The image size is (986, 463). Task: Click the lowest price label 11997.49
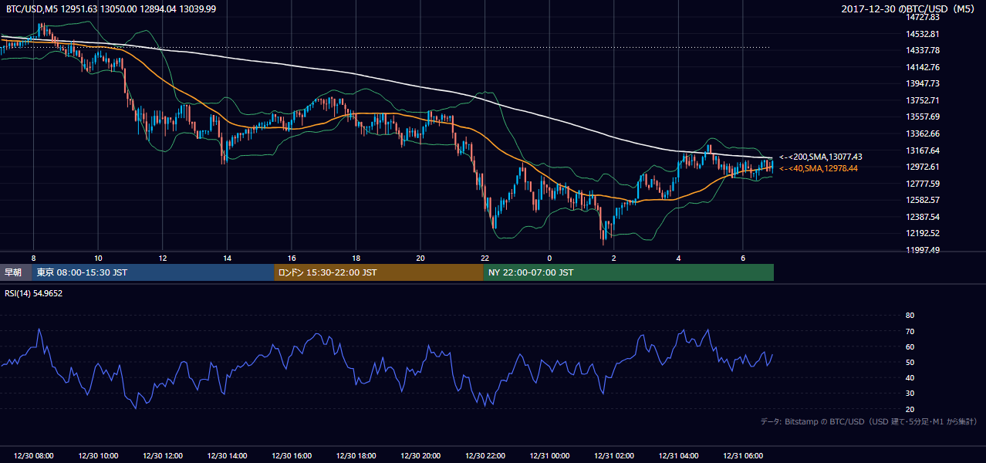[x=922, y=250]
